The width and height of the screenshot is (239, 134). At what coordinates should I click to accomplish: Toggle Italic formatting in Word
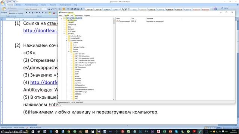pyautogui.click(x=29, y=13)
